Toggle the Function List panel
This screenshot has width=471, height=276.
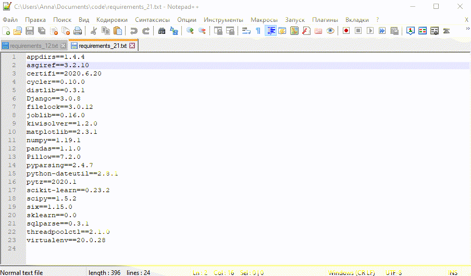pyautogui.click(x=306, y=31)
